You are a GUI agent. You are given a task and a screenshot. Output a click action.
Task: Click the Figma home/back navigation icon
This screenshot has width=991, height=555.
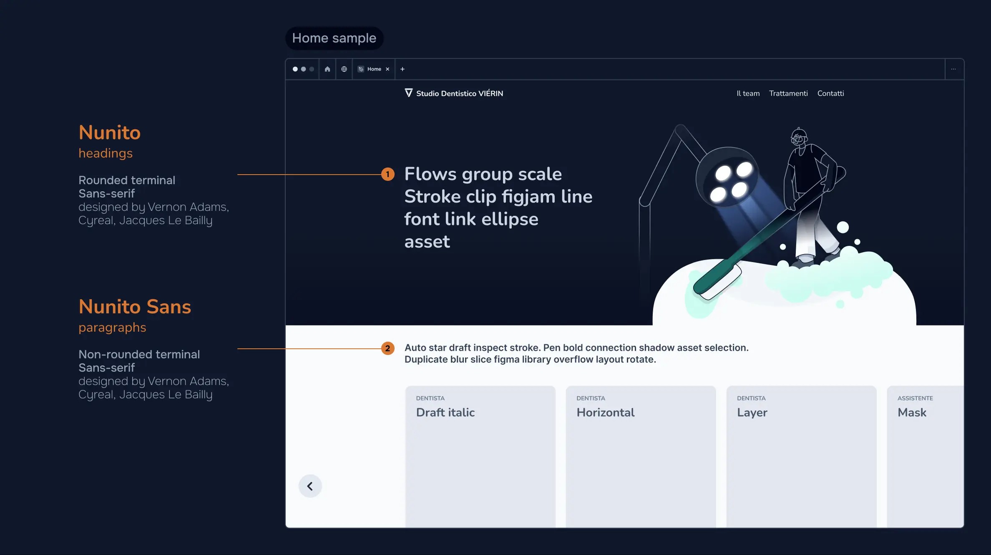[327, 69]
